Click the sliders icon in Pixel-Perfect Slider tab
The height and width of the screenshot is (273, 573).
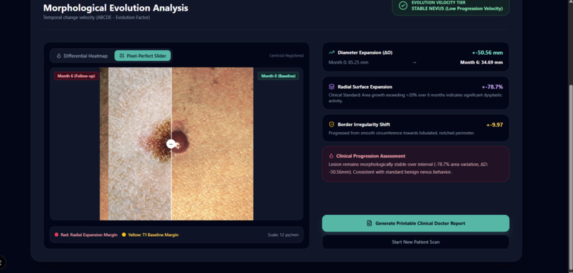(x=122, y=56)
